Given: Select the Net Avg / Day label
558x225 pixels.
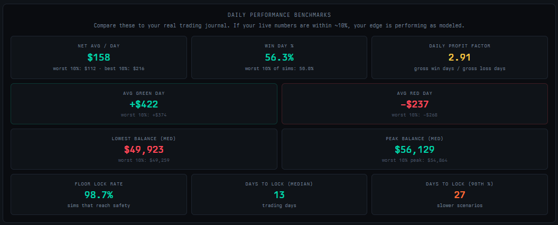Looking at the screenshot, I should [99, 46].
